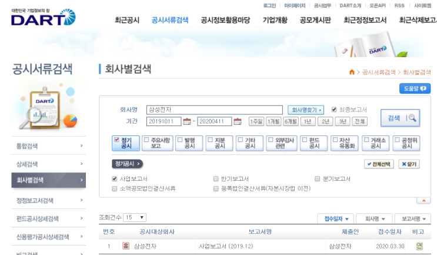Check the 펀드공시 category box
The width and height of the screenshot is (437, 255).
pos(305,140)
